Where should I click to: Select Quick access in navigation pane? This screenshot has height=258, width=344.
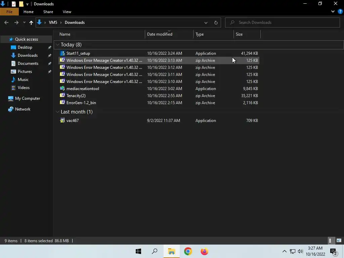point(26,39)
